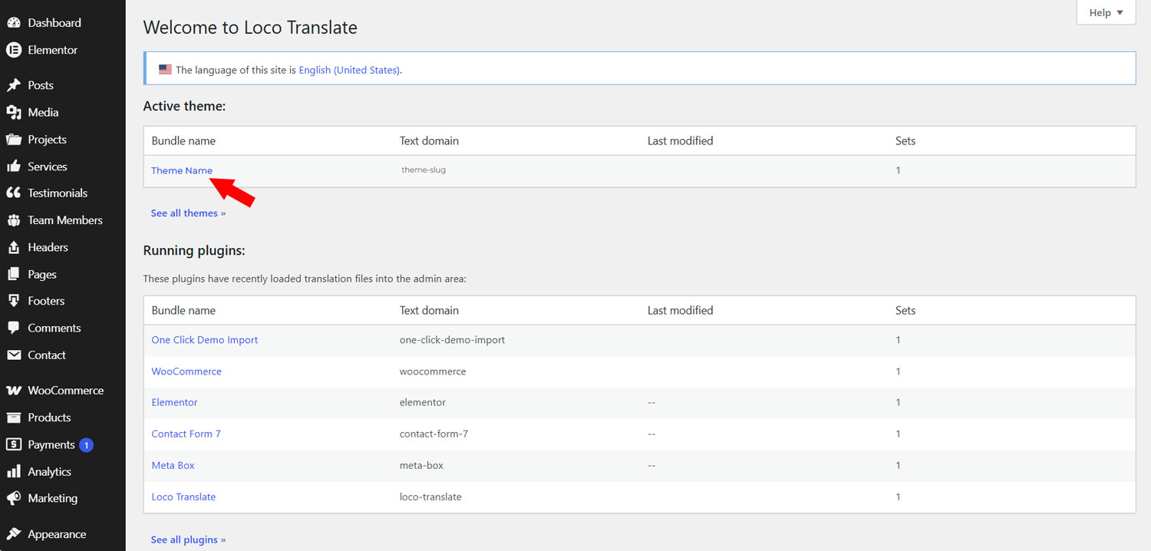Click the Marketing megaphone icon
The width and height of the screenshot is (1151, 551).
click(x=14, y=498)
